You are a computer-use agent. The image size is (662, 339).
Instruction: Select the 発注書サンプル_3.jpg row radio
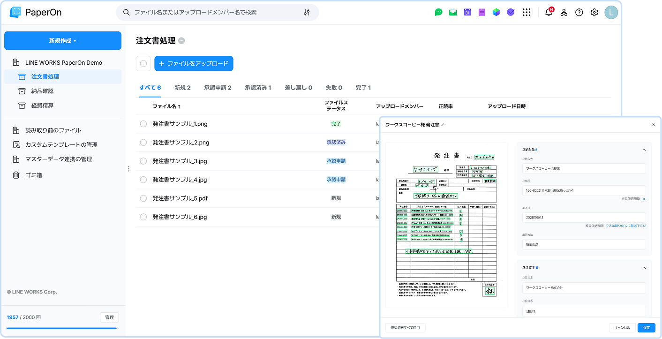tap(143, 161)
